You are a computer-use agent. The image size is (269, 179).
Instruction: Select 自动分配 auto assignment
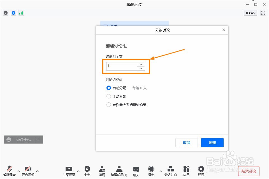point(116,88)
